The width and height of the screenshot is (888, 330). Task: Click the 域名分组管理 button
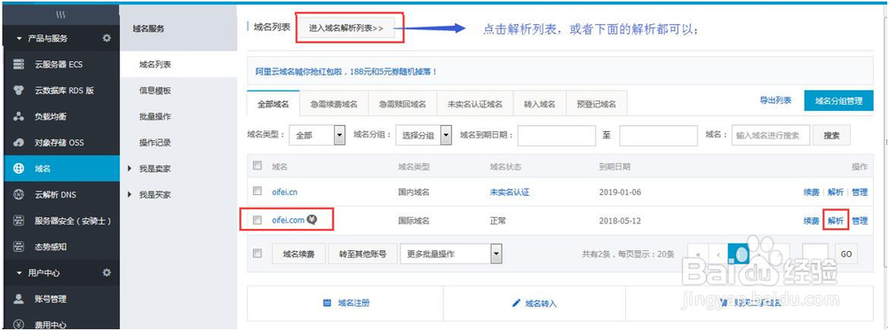click(x=839, y=101)
